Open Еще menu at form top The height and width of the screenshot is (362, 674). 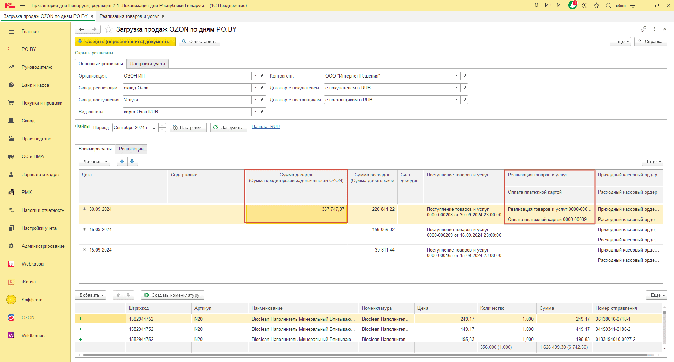[621, 42]
